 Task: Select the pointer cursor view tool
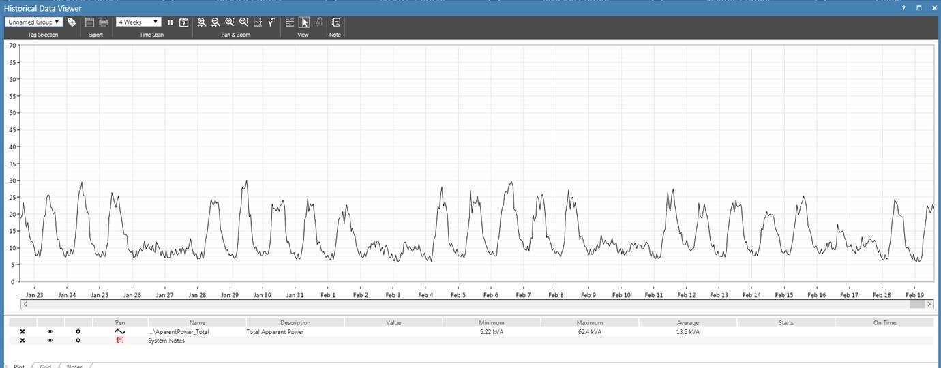click(304, 22)
